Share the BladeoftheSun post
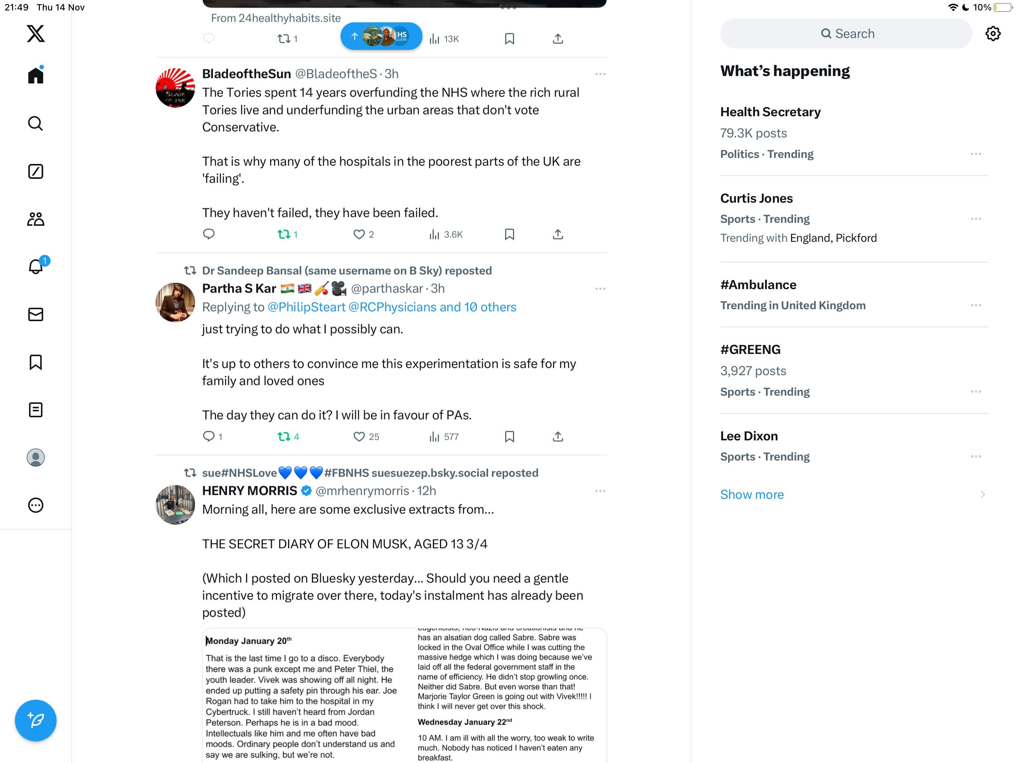This screenshot has height=763, width=1017. click(x=558, y=234)
